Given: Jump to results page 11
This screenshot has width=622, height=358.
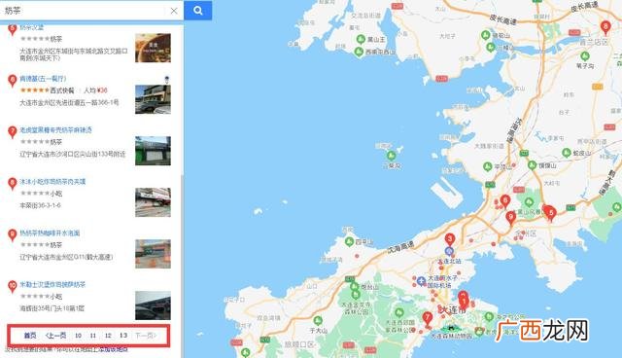Looking at the screenshot, I should 93,336.
